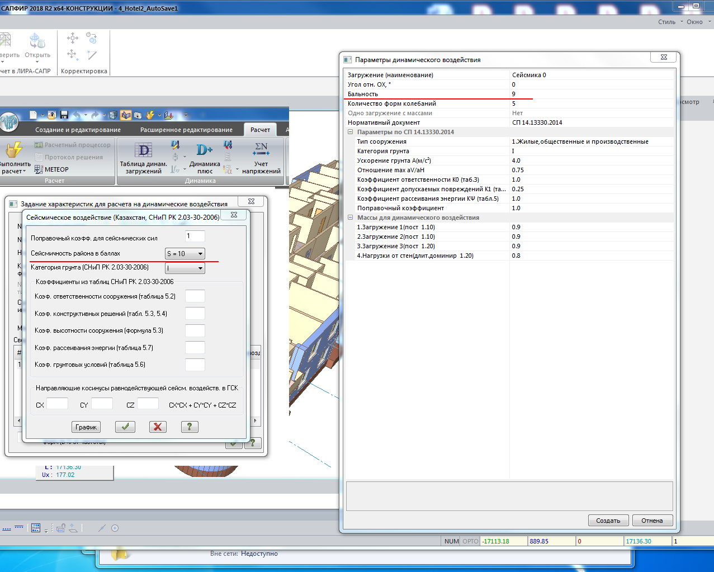Click the Таблица динам. загружений icon

tap(143, 150)
